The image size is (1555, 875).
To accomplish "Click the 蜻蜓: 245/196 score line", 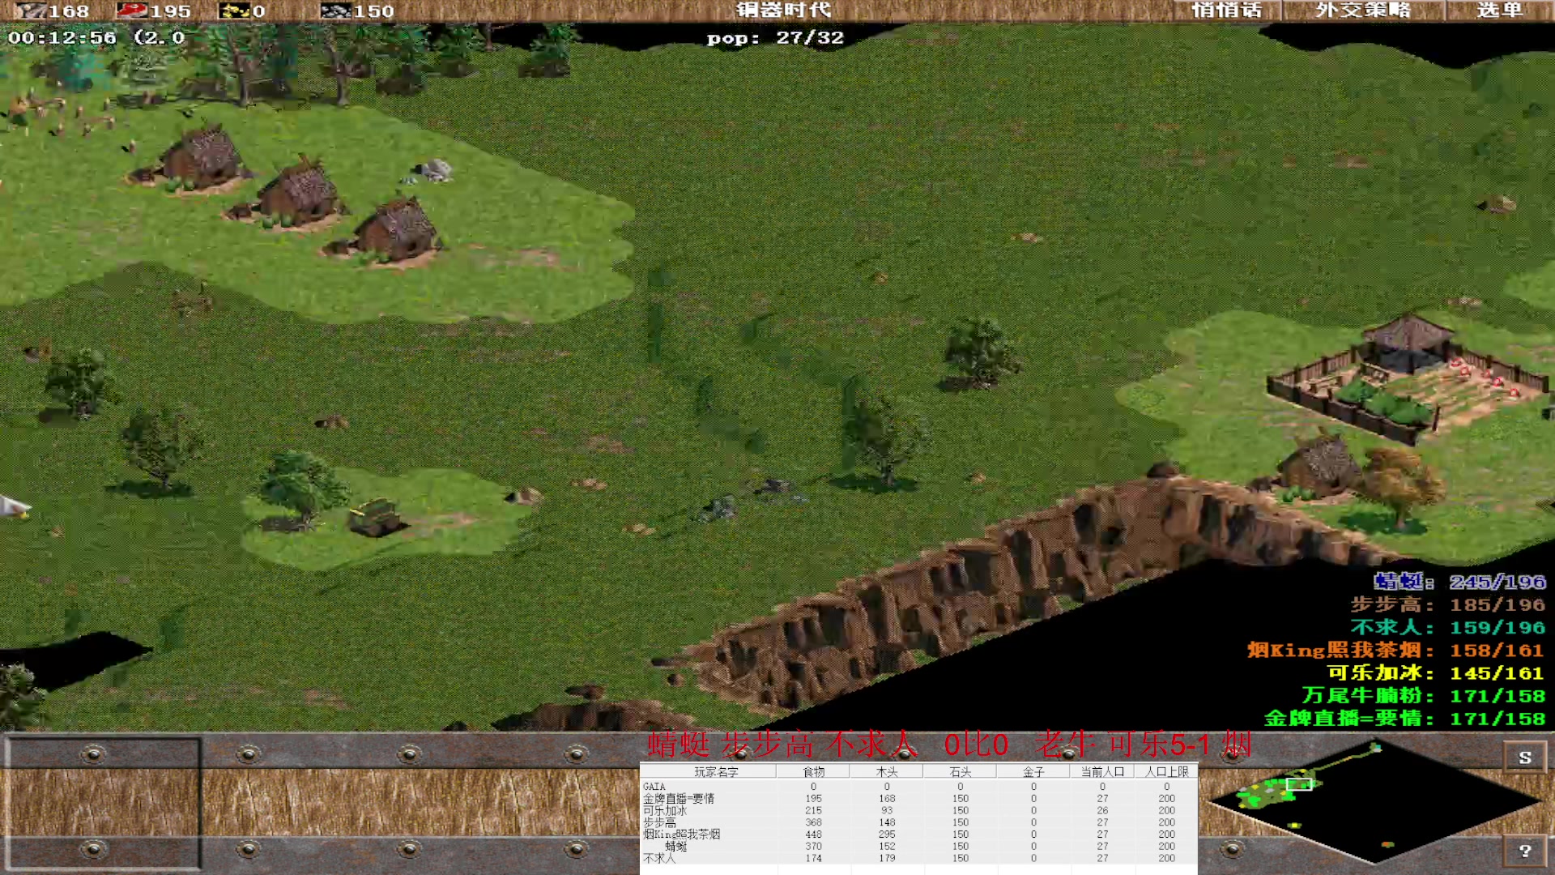I will click(1459, 582).
